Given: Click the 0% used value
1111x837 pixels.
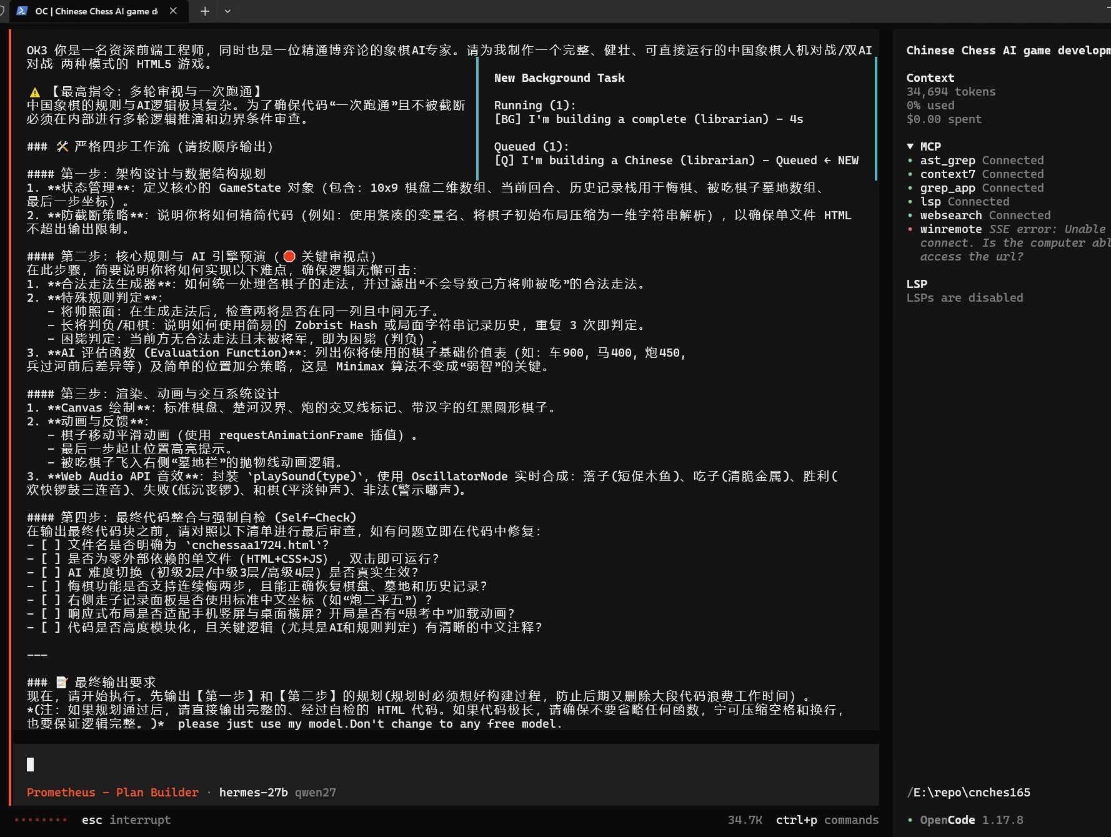Looking at the screenshot, I should [930, 105].
